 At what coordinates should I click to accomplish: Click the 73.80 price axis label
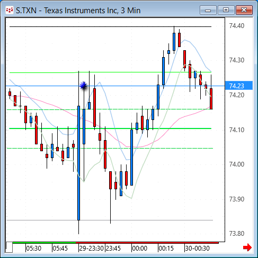(237, 234)
